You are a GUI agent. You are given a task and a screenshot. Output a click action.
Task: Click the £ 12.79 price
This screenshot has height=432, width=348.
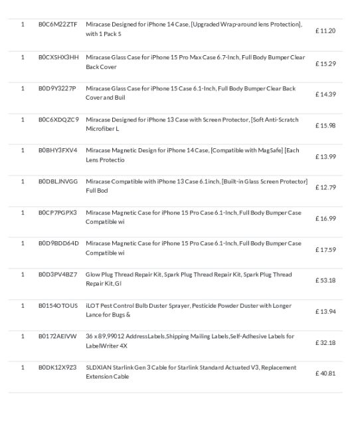(325, 187)
